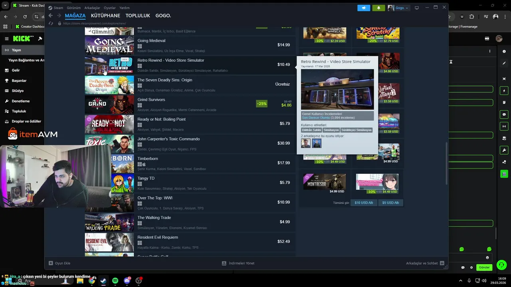The height and width of the screenshot is (287, 511).
Task: Open the Steam notifications bell
Action: [378, 8]
